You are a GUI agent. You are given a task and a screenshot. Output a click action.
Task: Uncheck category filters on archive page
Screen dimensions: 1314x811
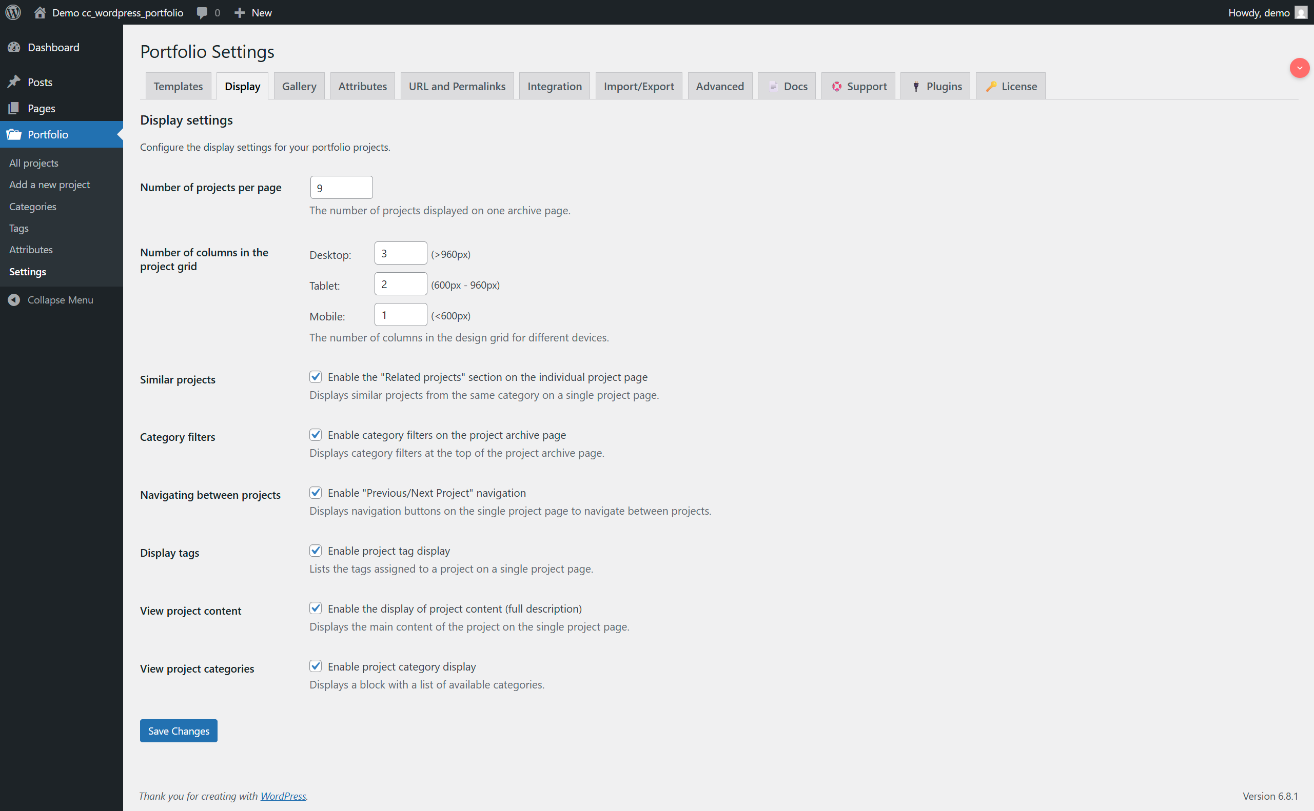pos(316,435)
